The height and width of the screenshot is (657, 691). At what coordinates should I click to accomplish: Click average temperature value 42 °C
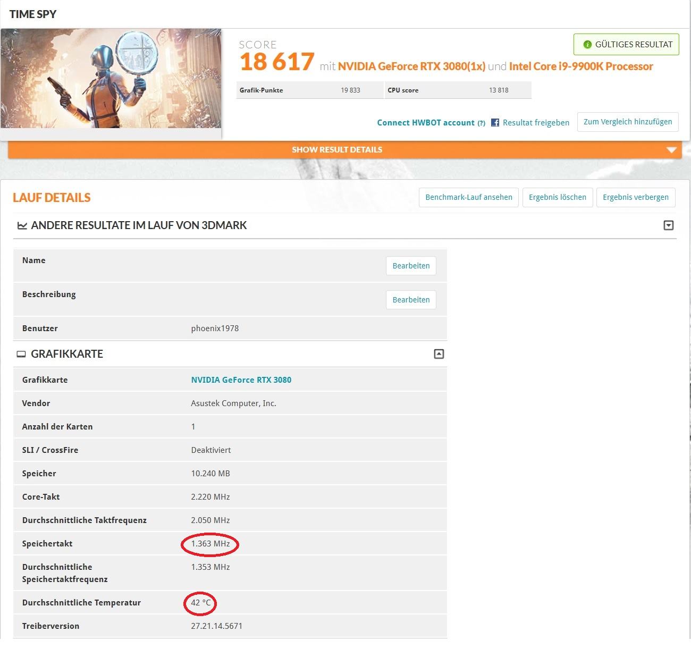[201, 603]
